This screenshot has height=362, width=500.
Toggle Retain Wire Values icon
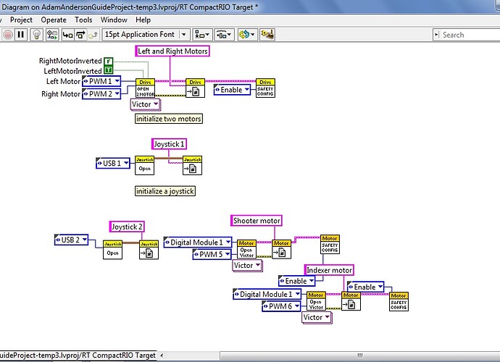pos(52,35)
